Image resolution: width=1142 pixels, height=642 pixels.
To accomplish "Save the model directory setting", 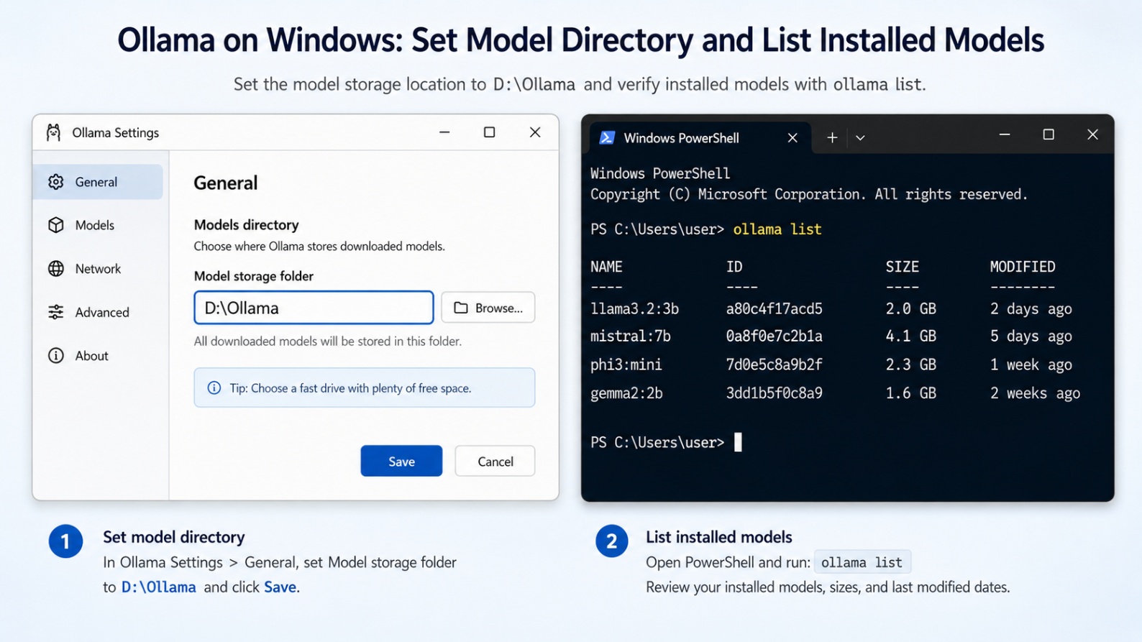I will [x=401, y=462].
